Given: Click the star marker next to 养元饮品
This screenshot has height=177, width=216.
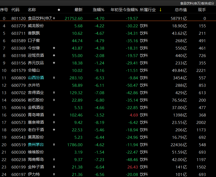Looking at the screenshot, I should point(54,63).
